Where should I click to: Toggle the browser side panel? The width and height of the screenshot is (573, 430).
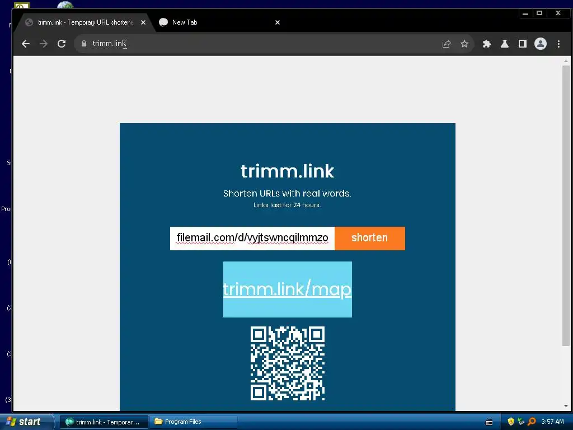pyautogui.click(x=522, y=44)
